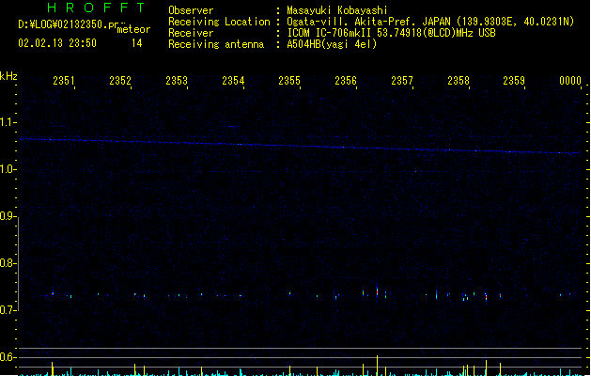Click the 0.9 kHz axis label
This screenshot has width=591, height=376.
click(8, 216)
